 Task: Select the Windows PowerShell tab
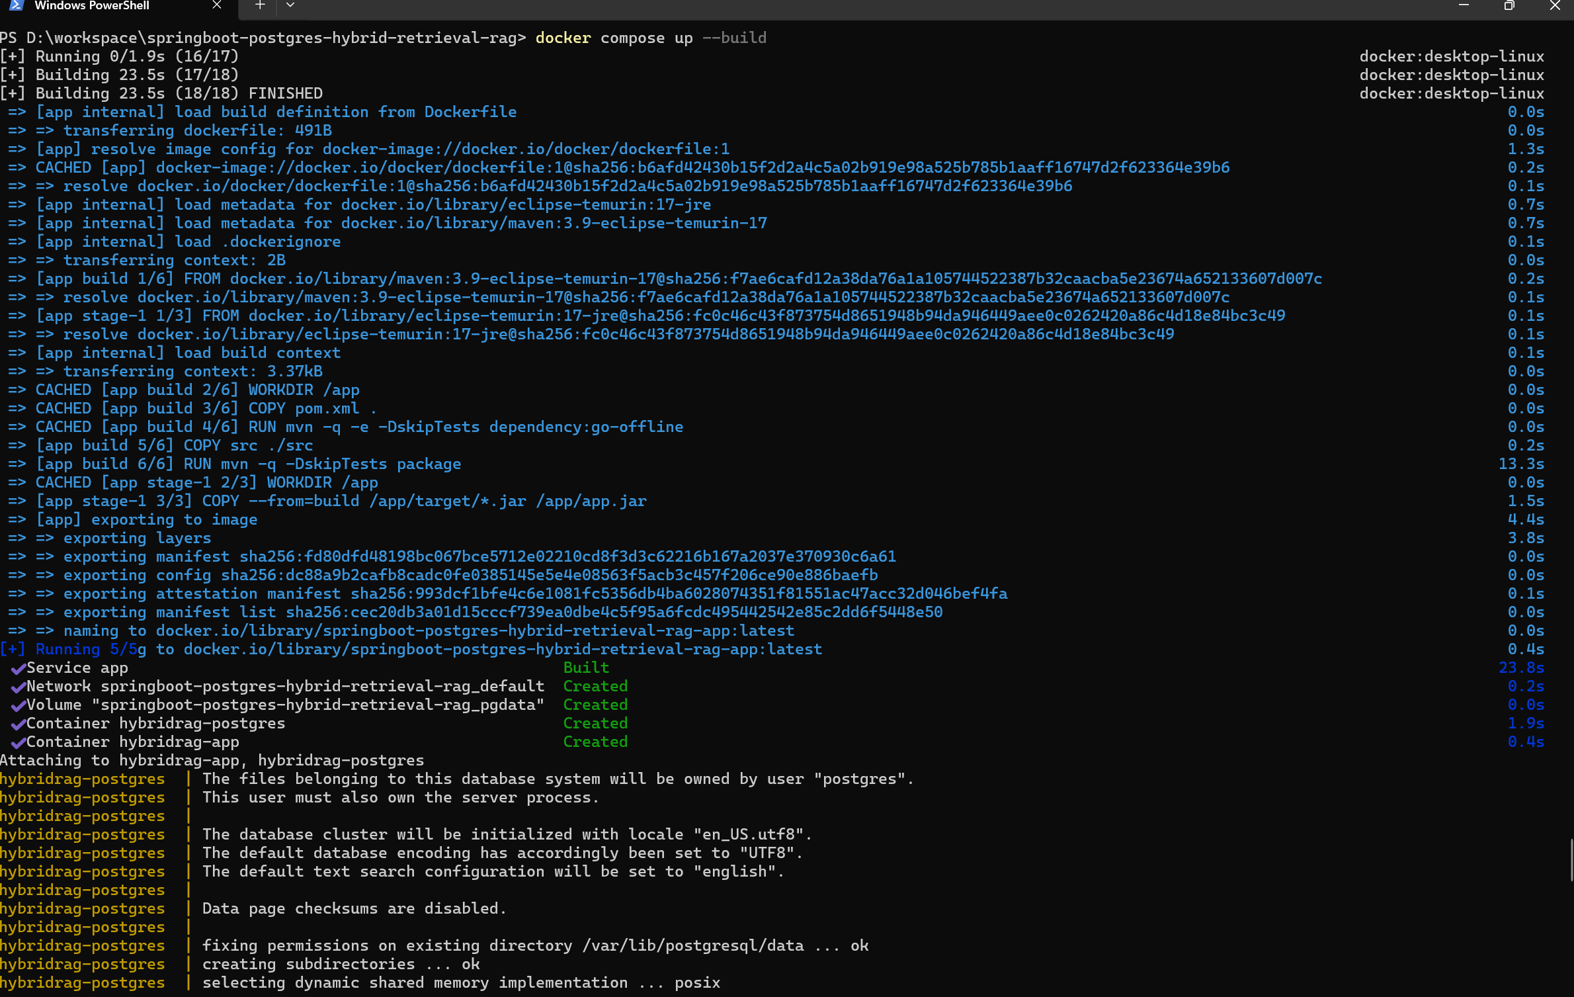(x=93, y=5)
